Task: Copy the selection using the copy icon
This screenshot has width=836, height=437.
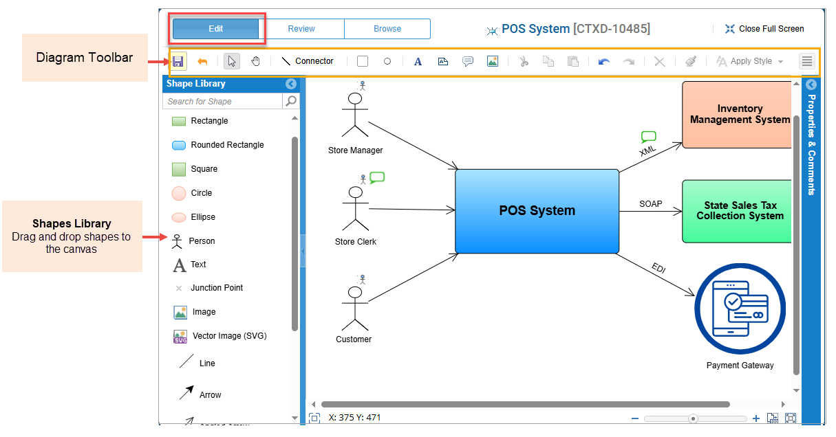Action: pyautogui.click(x=548, y=61)
